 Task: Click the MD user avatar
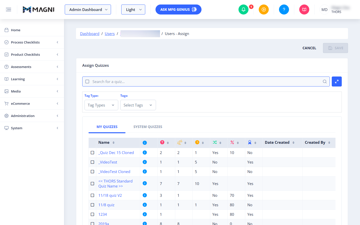[x=324, y=9]
